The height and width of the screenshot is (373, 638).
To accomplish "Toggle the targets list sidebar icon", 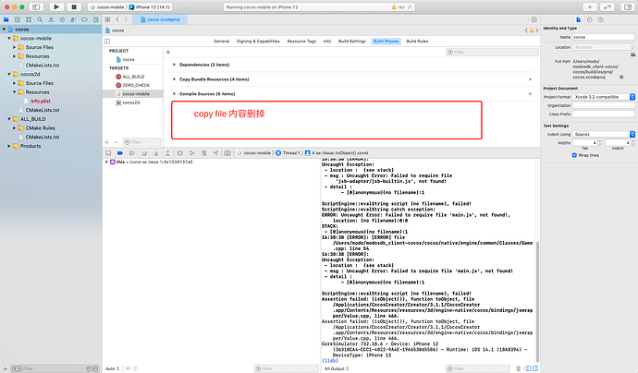I will tap(107, 41).
